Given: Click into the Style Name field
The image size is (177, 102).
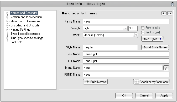Looking at the screenshot, I should (110, 47).
